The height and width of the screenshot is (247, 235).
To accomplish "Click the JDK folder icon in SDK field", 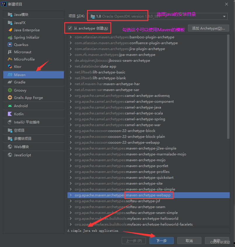I will pyautogui.click(x=93, y=16).
